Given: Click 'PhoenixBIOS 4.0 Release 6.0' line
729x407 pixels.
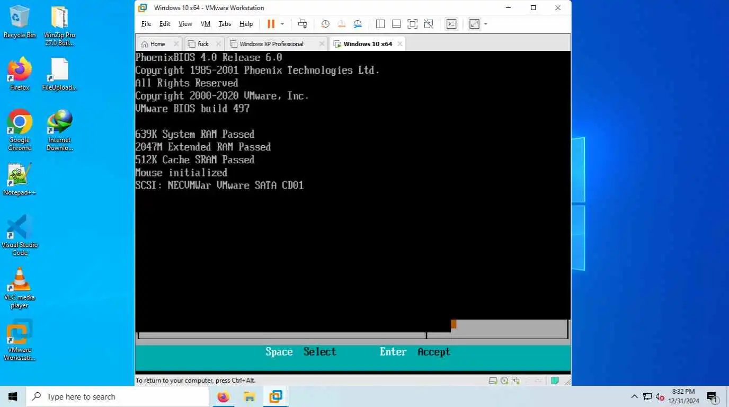Looking at the screenshot, I should [209, 57].
